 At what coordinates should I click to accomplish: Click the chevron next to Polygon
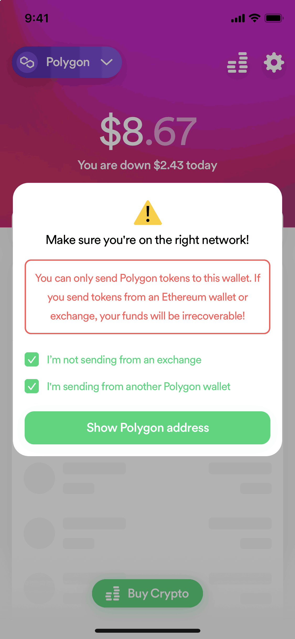tap(106, 62)
